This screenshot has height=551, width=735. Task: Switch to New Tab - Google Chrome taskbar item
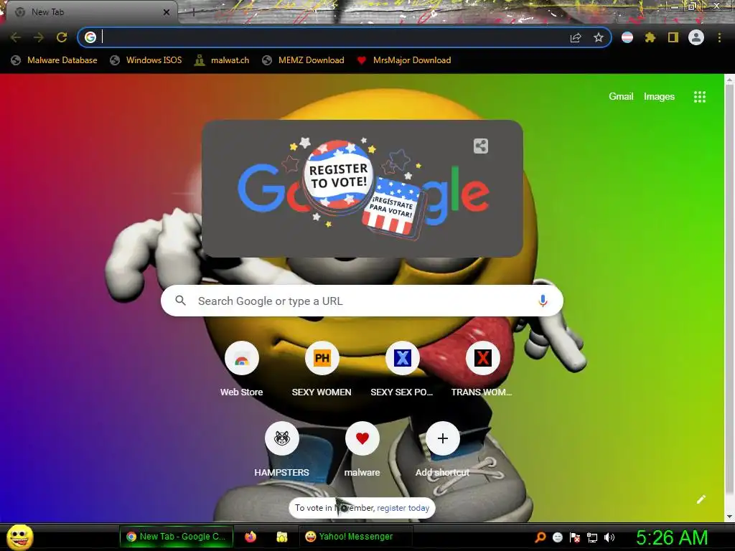[x=177, y=537]
